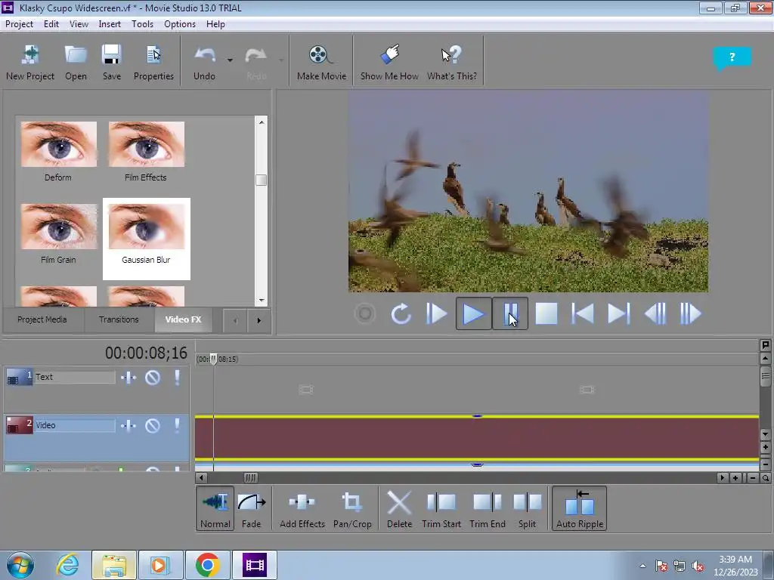Open the Pan/Crop tool
The height and width of the screenshot is (580, 774).
click(x=352, y=508)
